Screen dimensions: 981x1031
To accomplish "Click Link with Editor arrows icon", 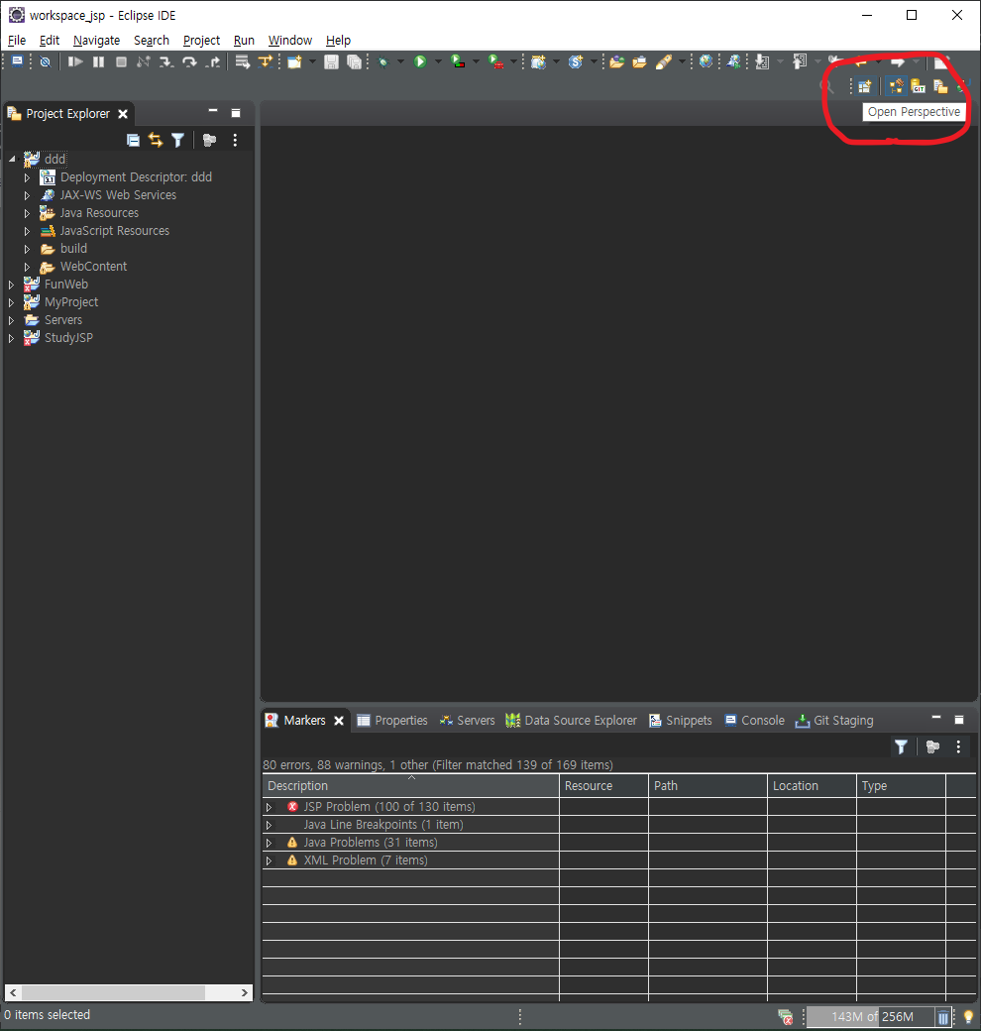I will click(155, 140).
